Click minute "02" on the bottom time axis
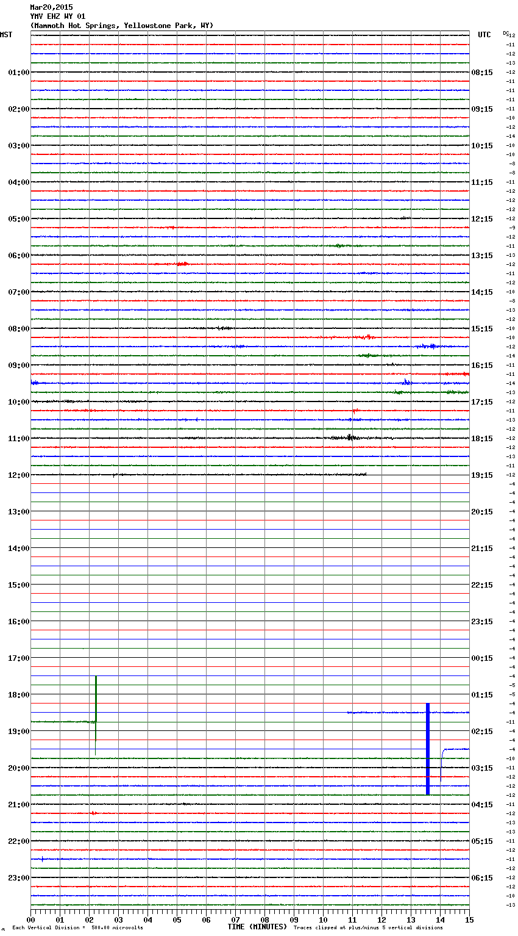518x936 pixels. point(89,920)
